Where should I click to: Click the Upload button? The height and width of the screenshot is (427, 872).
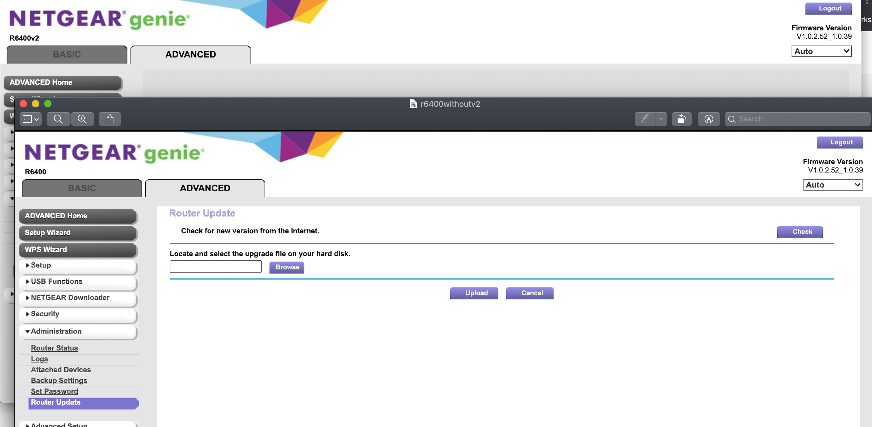(x=474, y=293)
